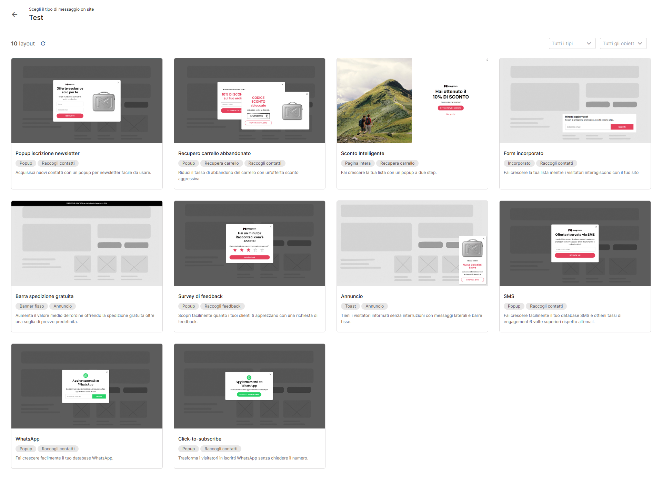
Task: Open the WhatsApp layout preview
Action: (x=87, y=386)
